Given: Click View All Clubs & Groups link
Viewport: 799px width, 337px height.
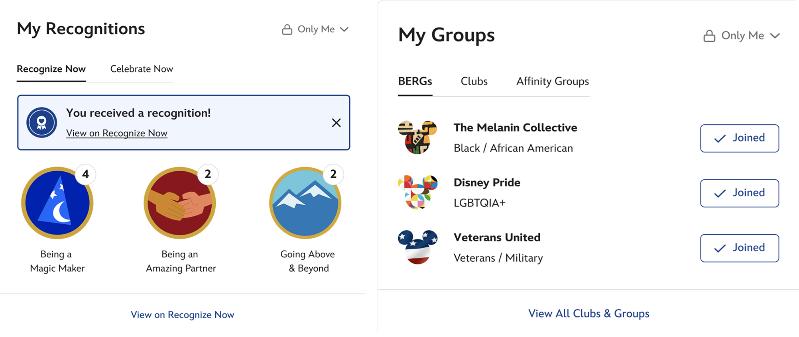Looking at the screenshot, I should (x=588, y=313).
